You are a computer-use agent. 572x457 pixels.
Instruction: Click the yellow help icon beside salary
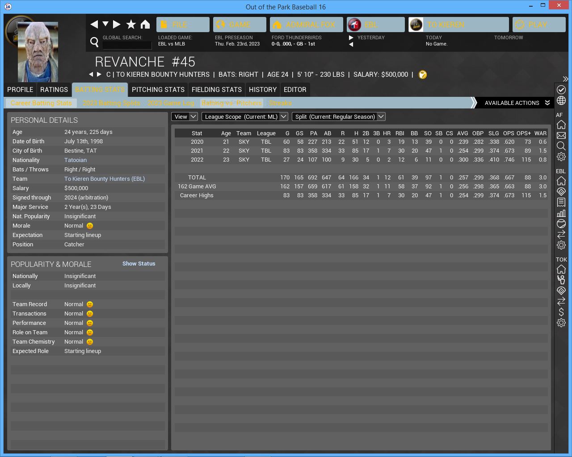click(422, 75)
